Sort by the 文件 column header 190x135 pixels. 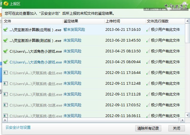click(33, 21)
